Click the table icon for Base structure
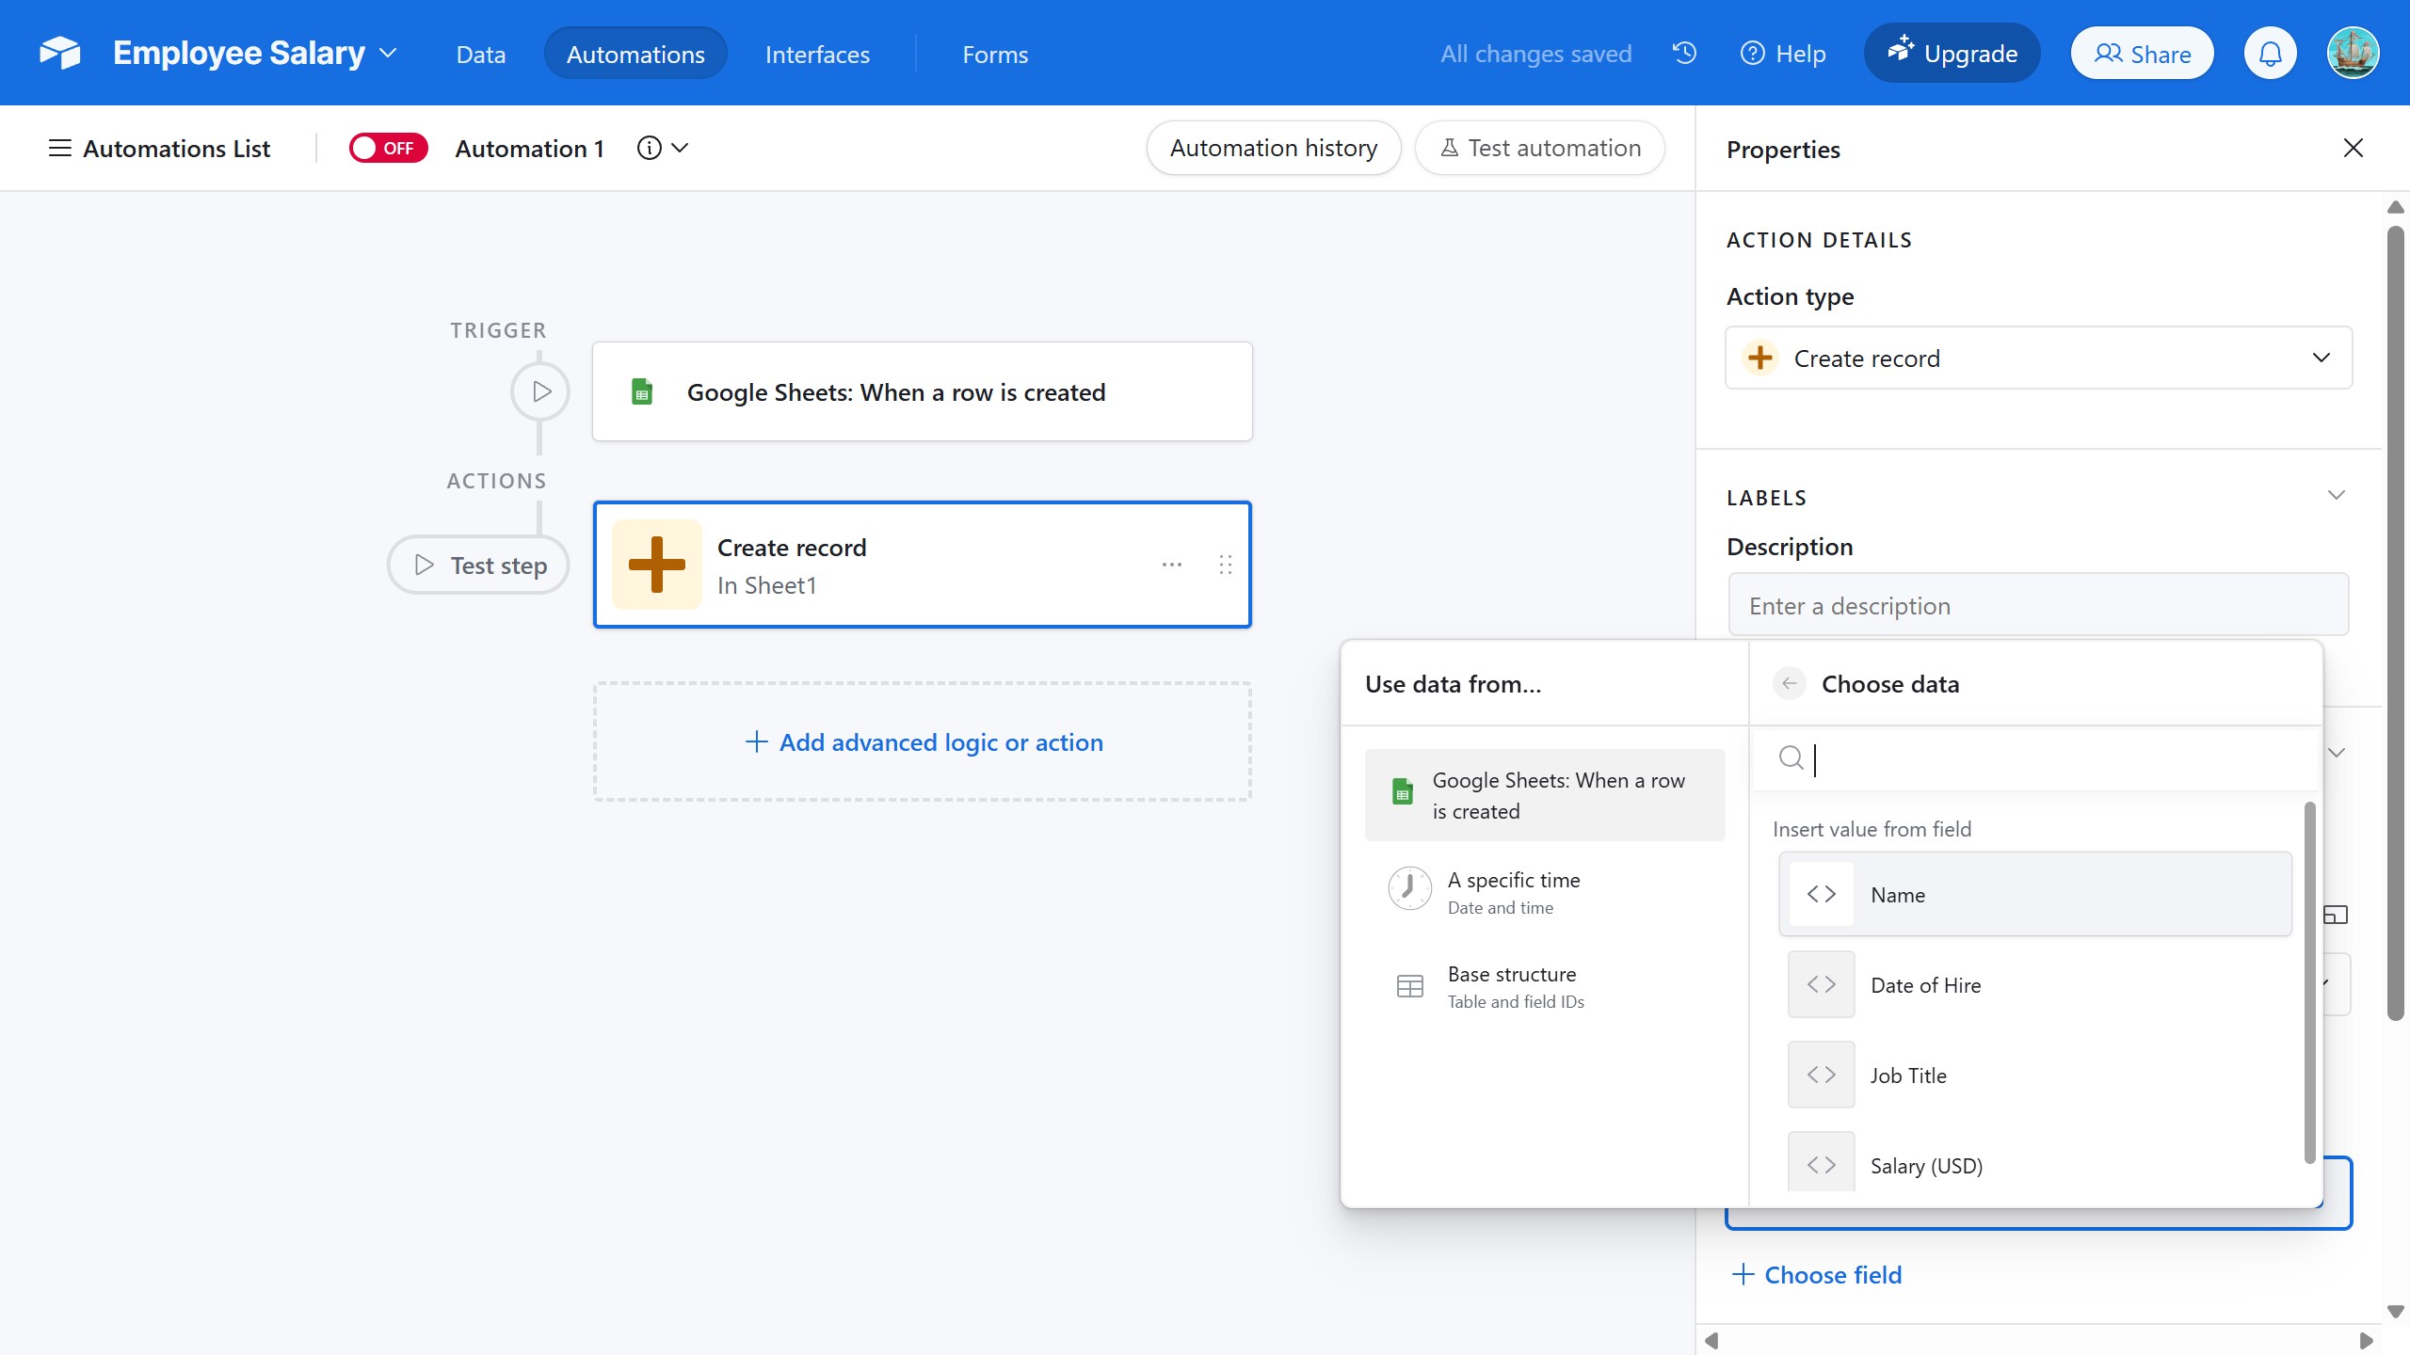2410x1355 pixels. pos(1409,986)
